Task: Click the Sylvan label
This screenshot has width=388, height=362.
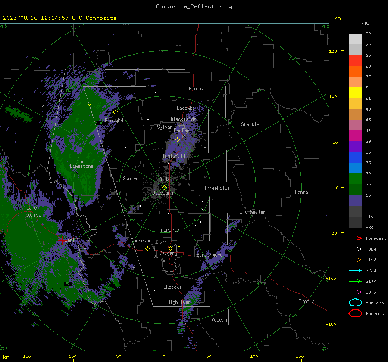Action: tap(165, 127)
